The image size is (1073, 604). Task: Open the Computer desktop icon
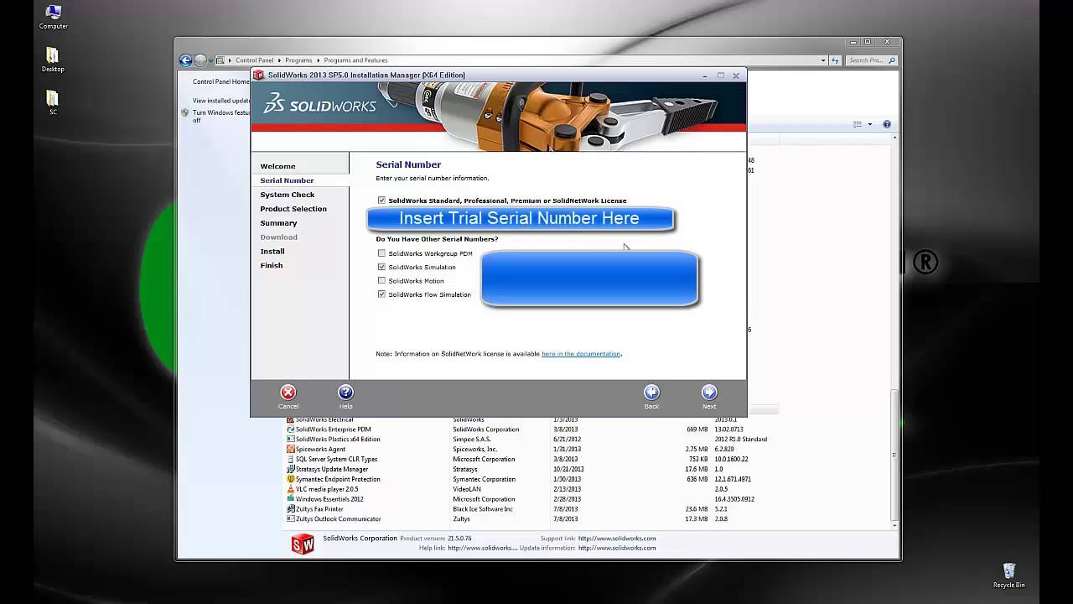click(x=53, y=13)
